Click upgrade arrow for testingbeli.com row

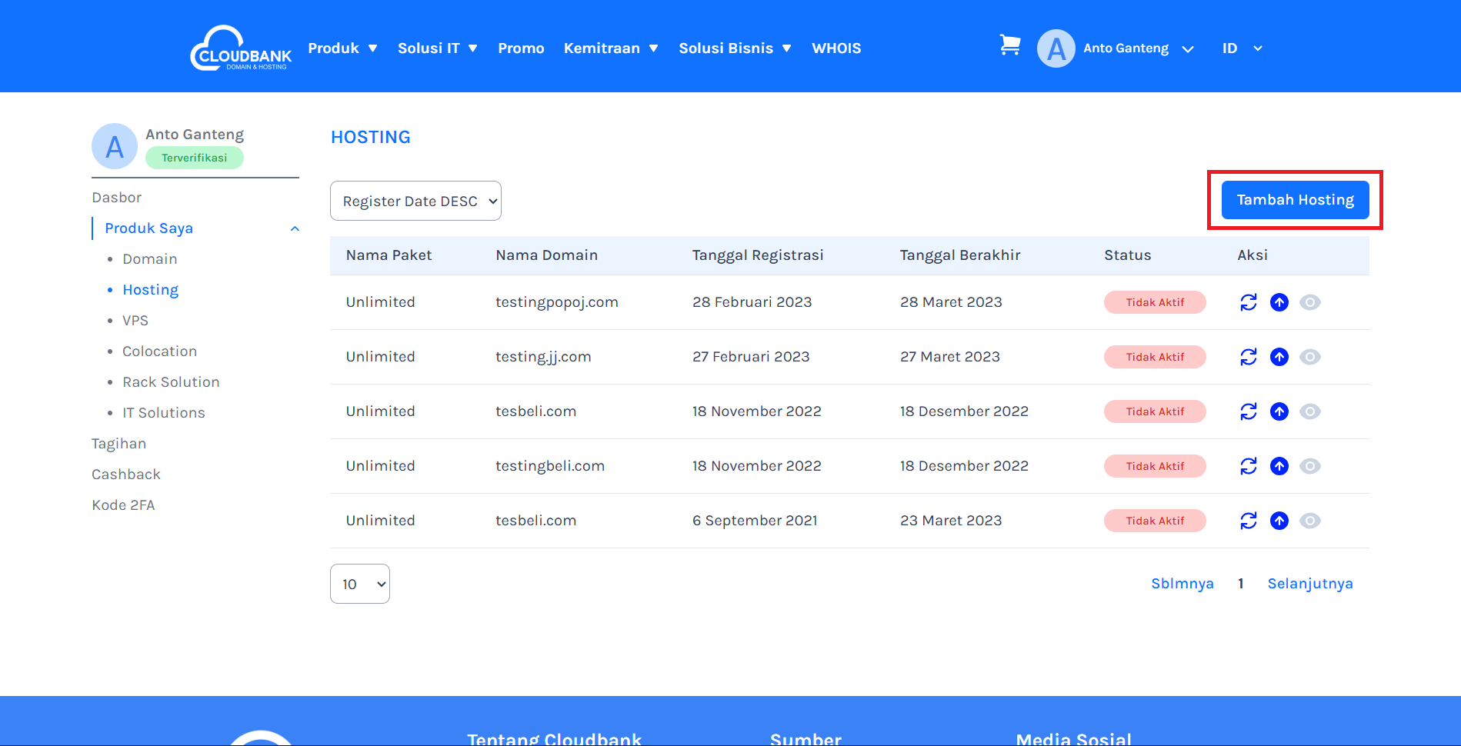[x=1279, y=466]
